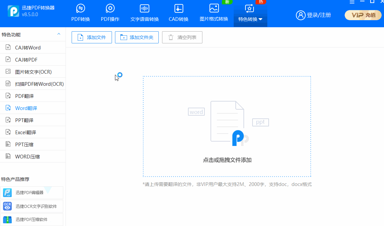Screen dimensions: 384x226
Task: Select PPT压缩 in sidebar
Action: coord(33,145)
